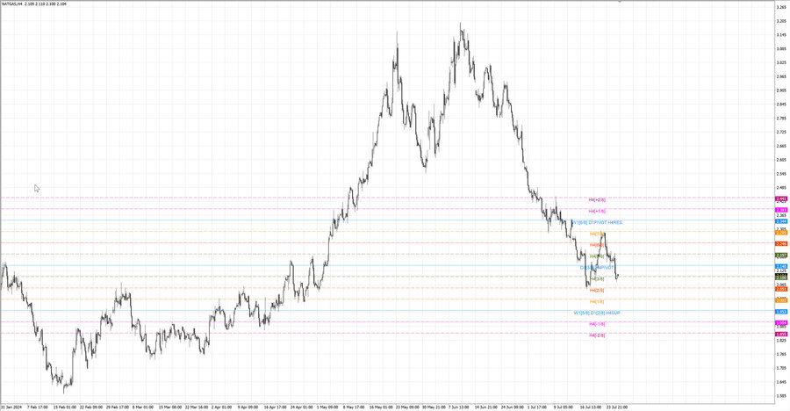Click the 2.905 price scale value
Viewport: 790px width, 411px height.
click(x=781, y=90)
